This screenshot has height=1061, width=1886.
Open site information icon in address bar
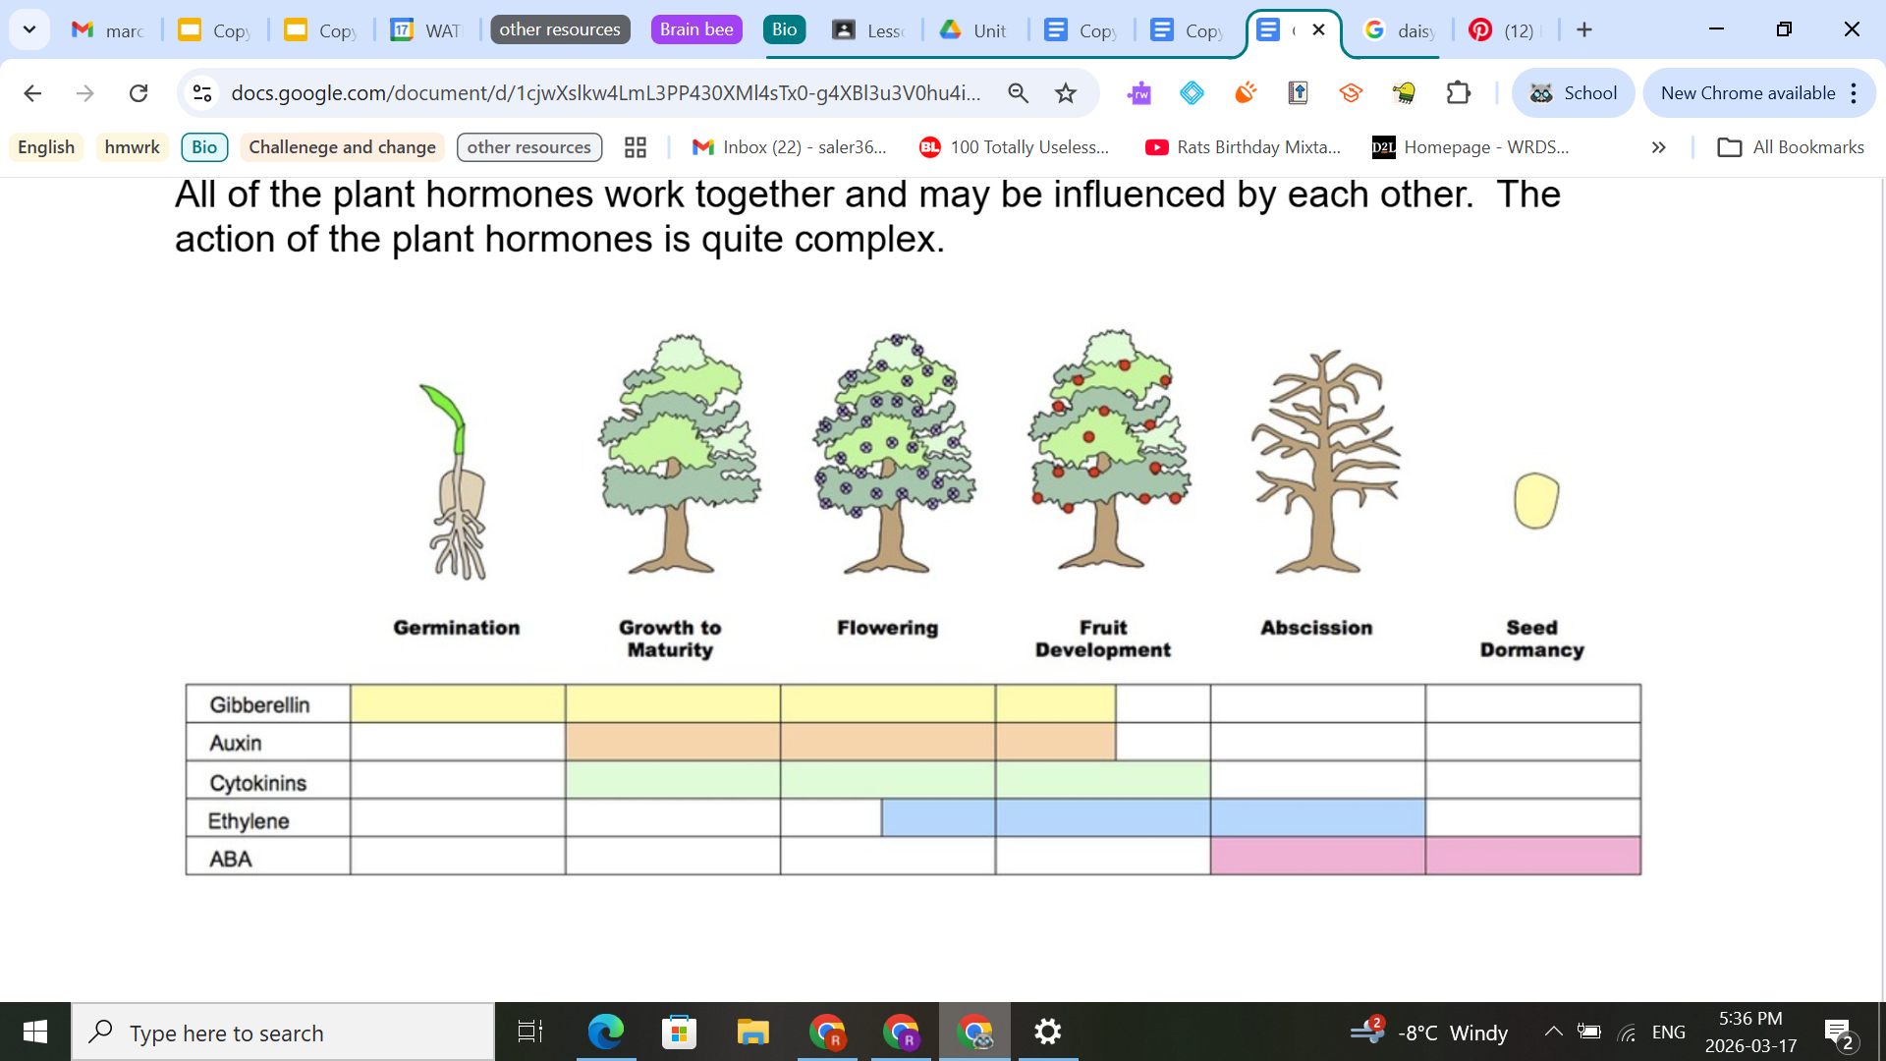click(x=202, y=93)
